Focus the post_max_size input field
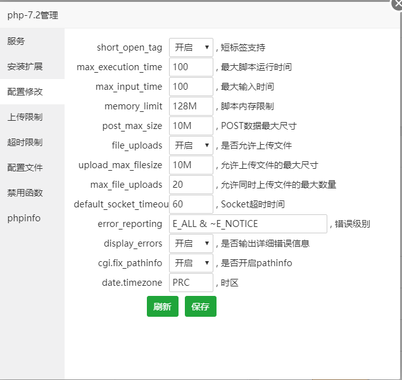This screenshot has width=402, height=380. point(191,126)
